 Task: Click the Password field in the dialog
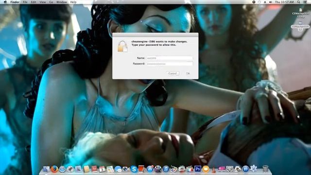point(170,64)
